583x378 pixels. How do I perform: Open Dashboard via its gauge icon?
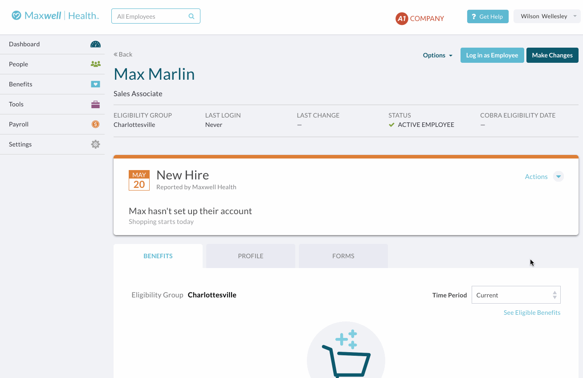tap(95, 44)
